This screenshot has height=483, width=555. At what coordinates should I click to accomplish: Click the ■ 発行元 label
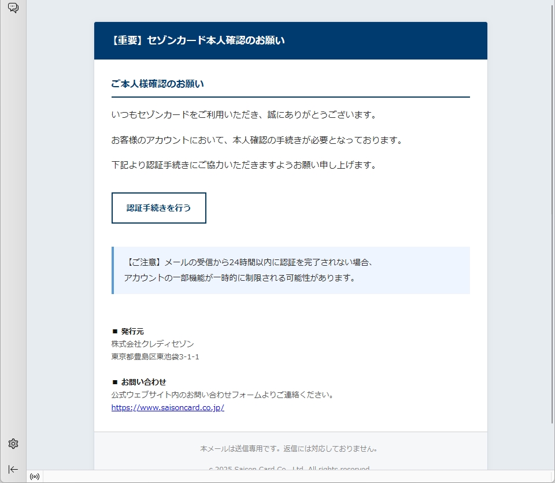[x=128, y=331]
